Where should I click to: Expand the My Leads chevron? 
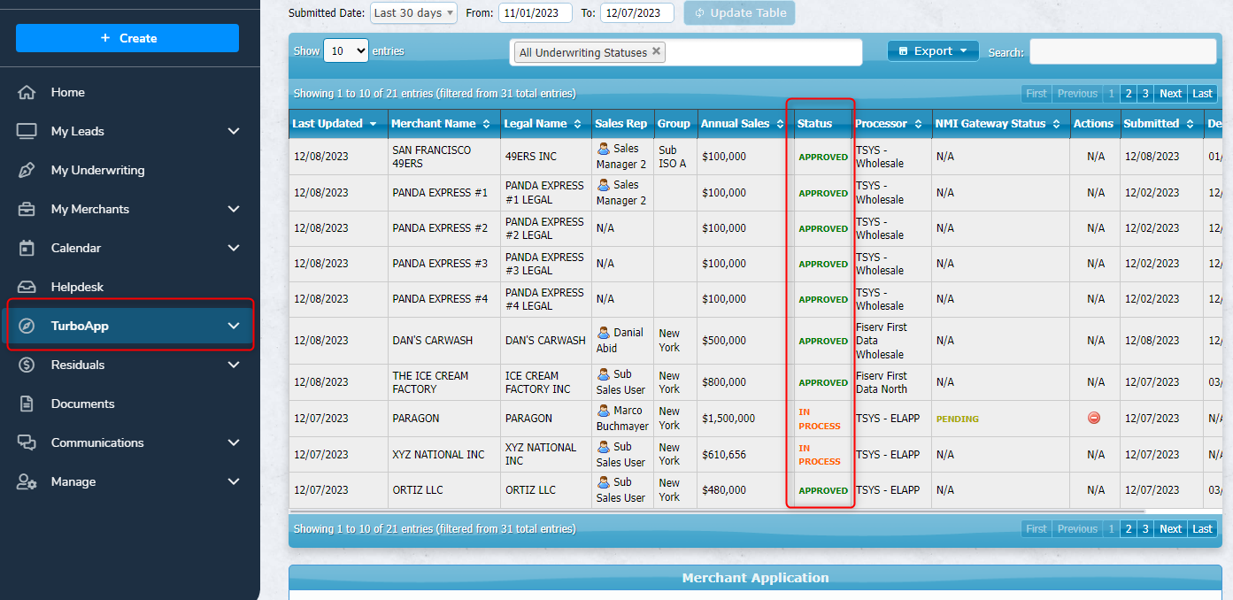click(234, 131)
